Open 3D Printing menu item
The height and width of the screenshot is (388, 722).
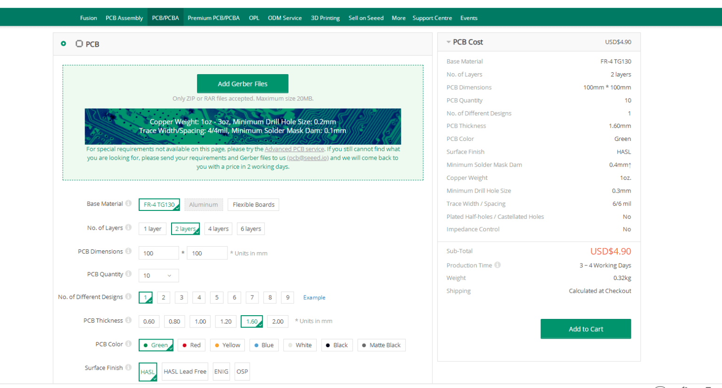click(x=325, y=18)
